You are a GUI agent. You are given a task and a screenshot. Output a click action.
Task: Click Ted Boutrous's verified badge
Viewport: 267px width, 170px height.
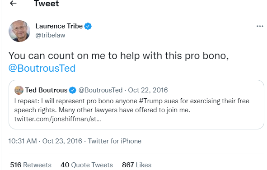[73, 90]
